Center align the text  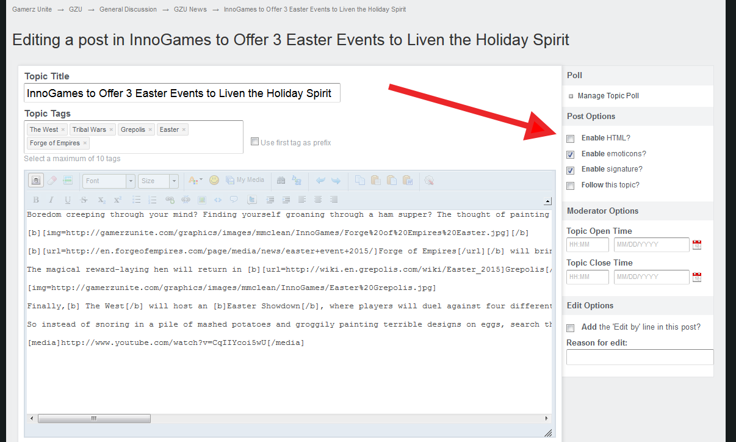pyautogui.click(x=317, y=200)
